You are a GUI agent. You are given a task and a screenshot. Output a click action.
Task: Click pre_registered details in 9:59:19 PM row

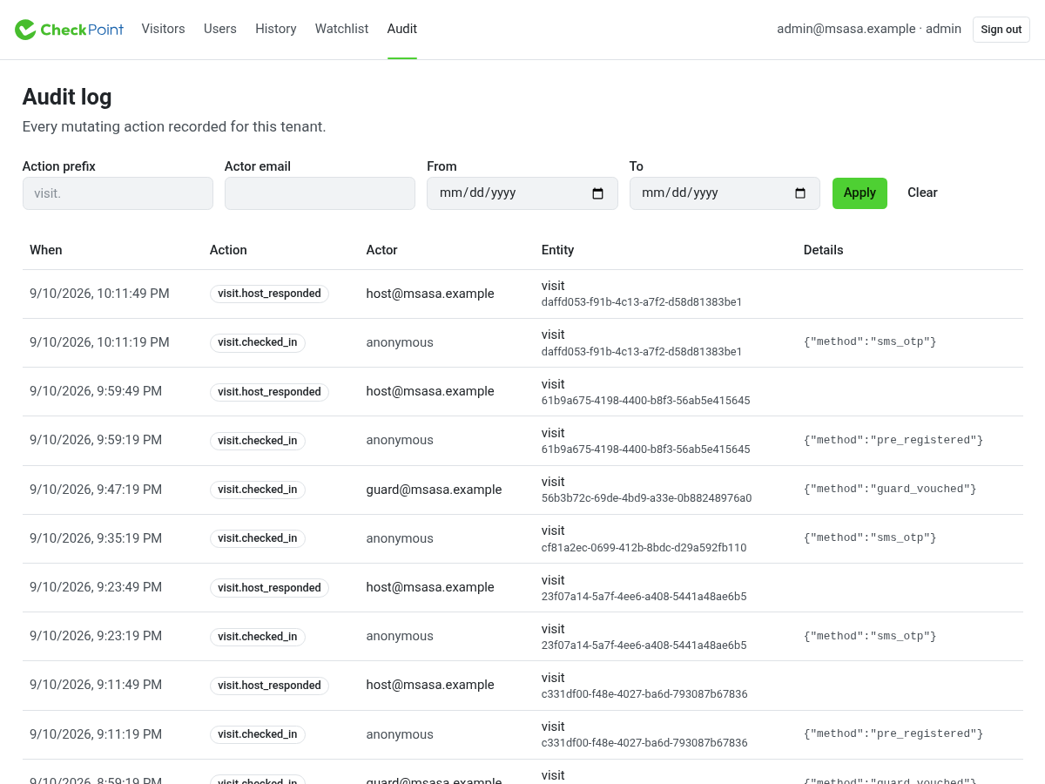click(893, 440)
